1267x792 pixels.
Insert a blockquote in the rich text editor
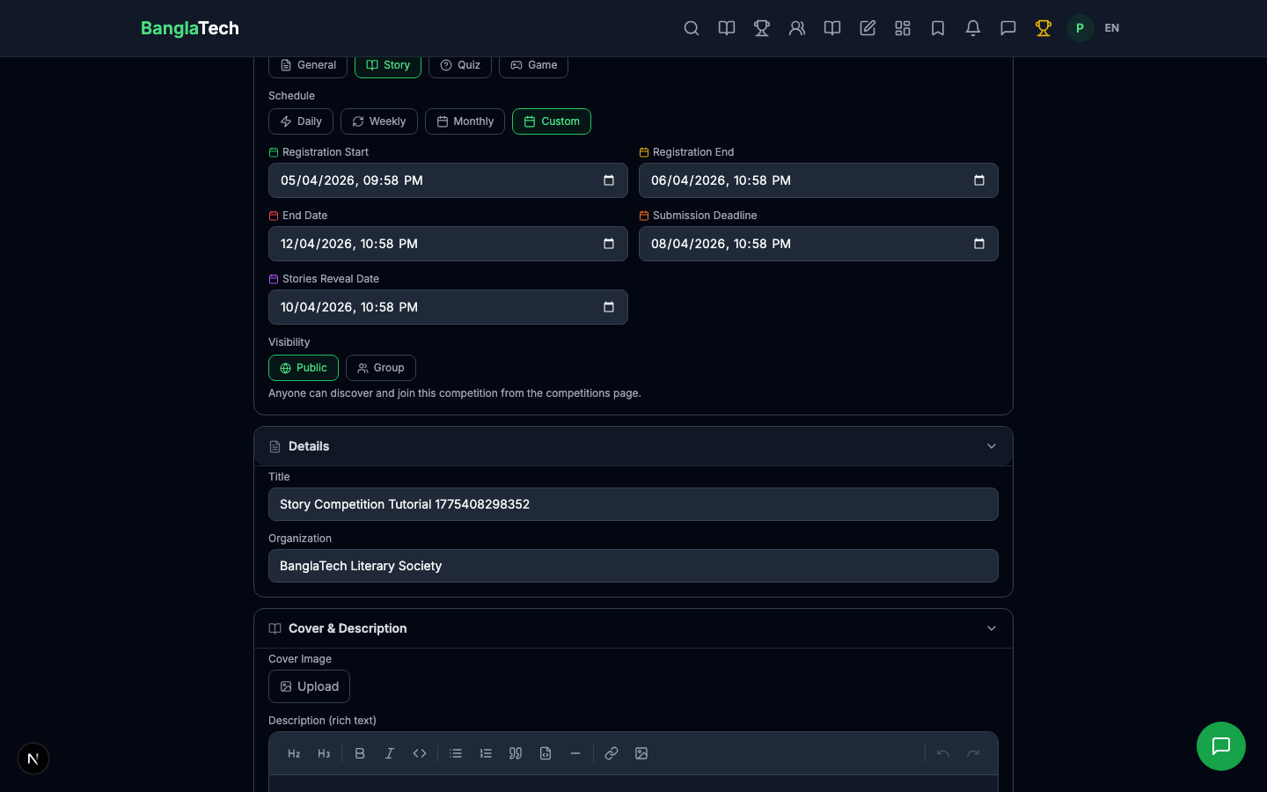(516, 753)
